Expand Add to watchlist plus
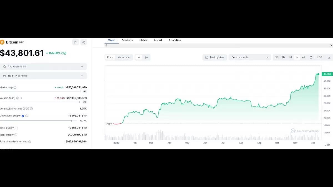This screenshot has width=333, height=187. click(x=82, y=66)
